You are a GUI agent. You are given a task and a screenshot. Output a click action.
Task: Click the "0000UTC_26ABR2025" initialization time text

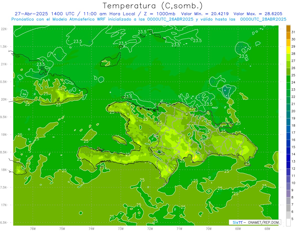170,19
